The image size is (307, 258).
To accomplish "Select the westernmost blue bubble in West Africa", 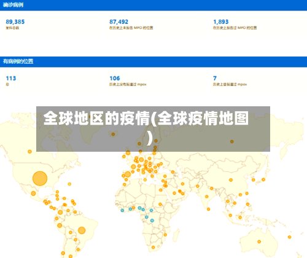I will [x=122, y=210].
